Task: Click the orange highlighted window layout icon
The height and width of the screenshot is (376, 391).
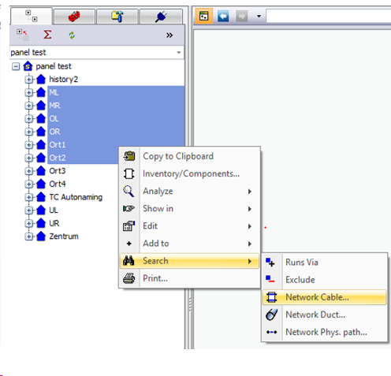Action: 204,17
